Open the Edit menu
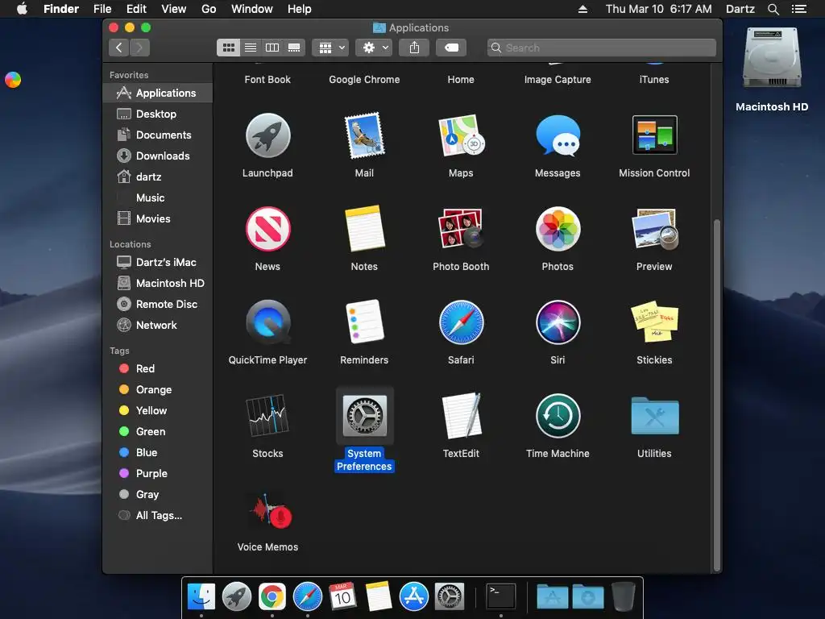 tap(136, 9)
